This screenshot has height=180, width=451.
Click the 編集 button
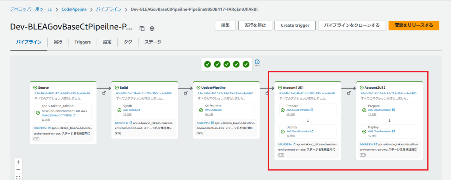tap(225, 25)
